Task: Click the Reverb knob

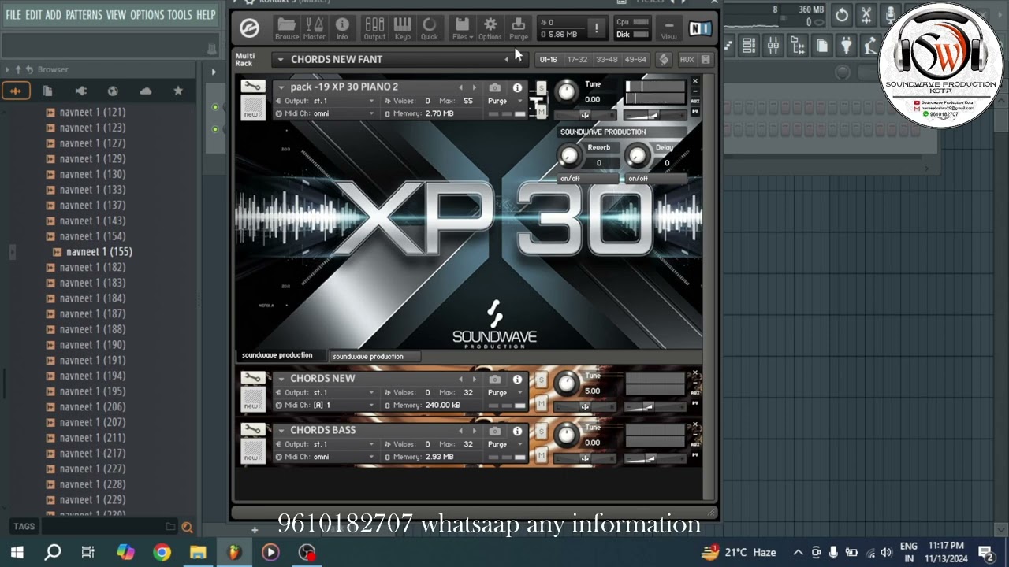Action: point(568,156)
